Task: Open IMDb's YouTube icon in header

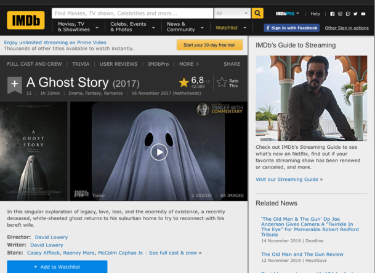Action: click(363, 14)
